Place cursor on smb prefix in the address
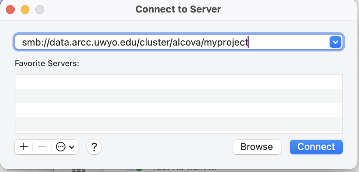Image resolution: width=359 pixels, height=172 pixels. coord(29,43)
